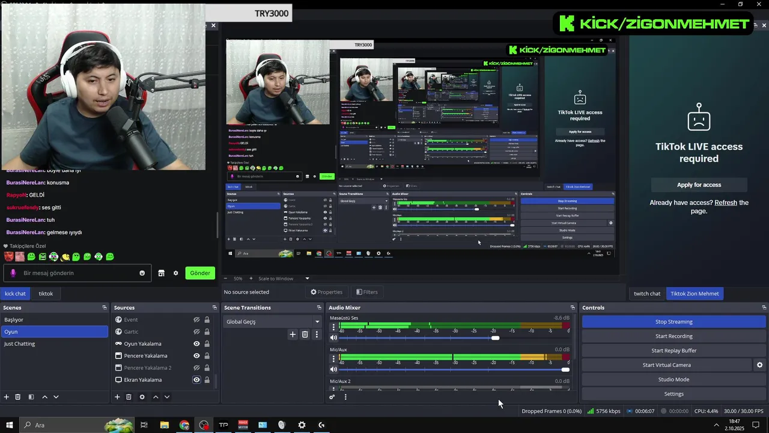
Task: Pop out the Audio Mixer dock
Action: 573,307
